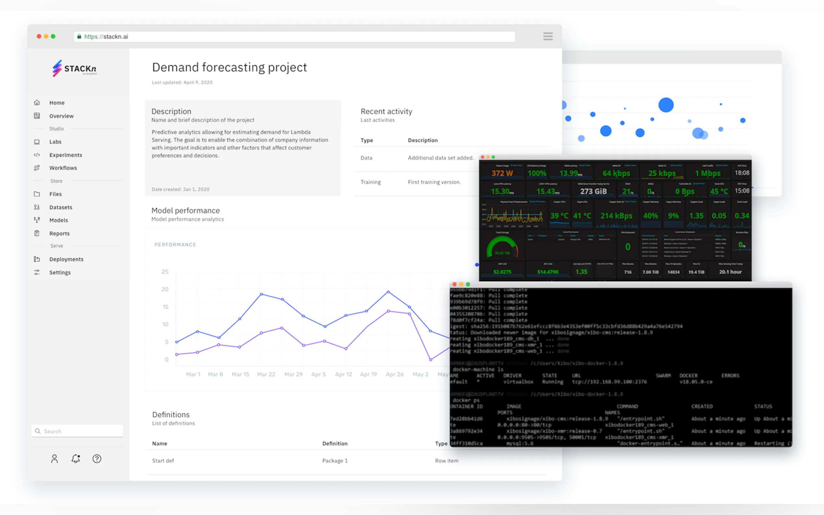The image size is (824, 515).
Task: Click the search magnifier icon
Action: pos(38,431)
